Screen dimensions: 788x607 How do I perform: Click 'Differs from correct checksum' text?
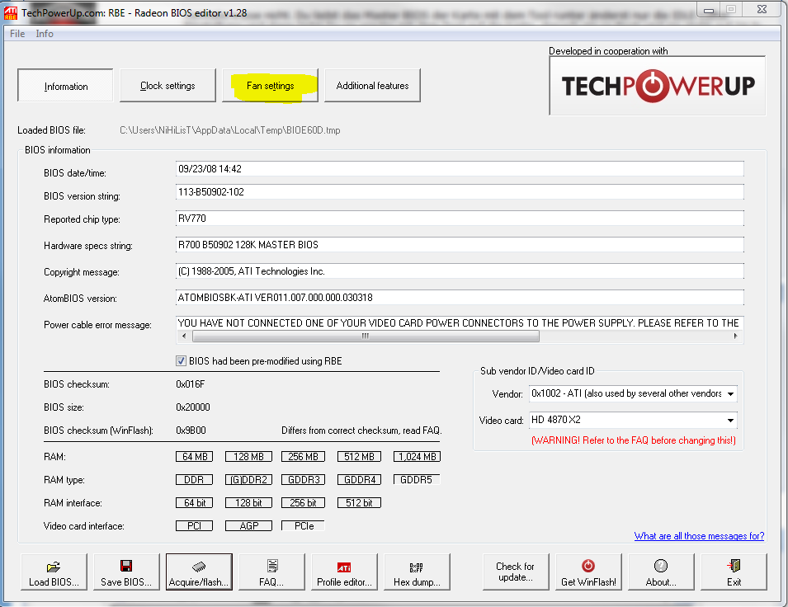click(x=361, y=431)
